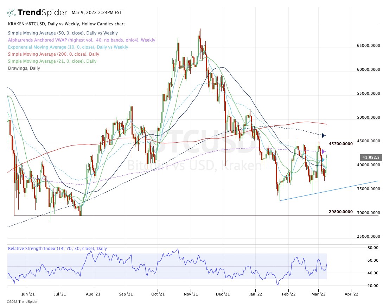This screenshot has height=305, width=389.
Task: Click the RSI 20.00 axis label
Action: 373,286
